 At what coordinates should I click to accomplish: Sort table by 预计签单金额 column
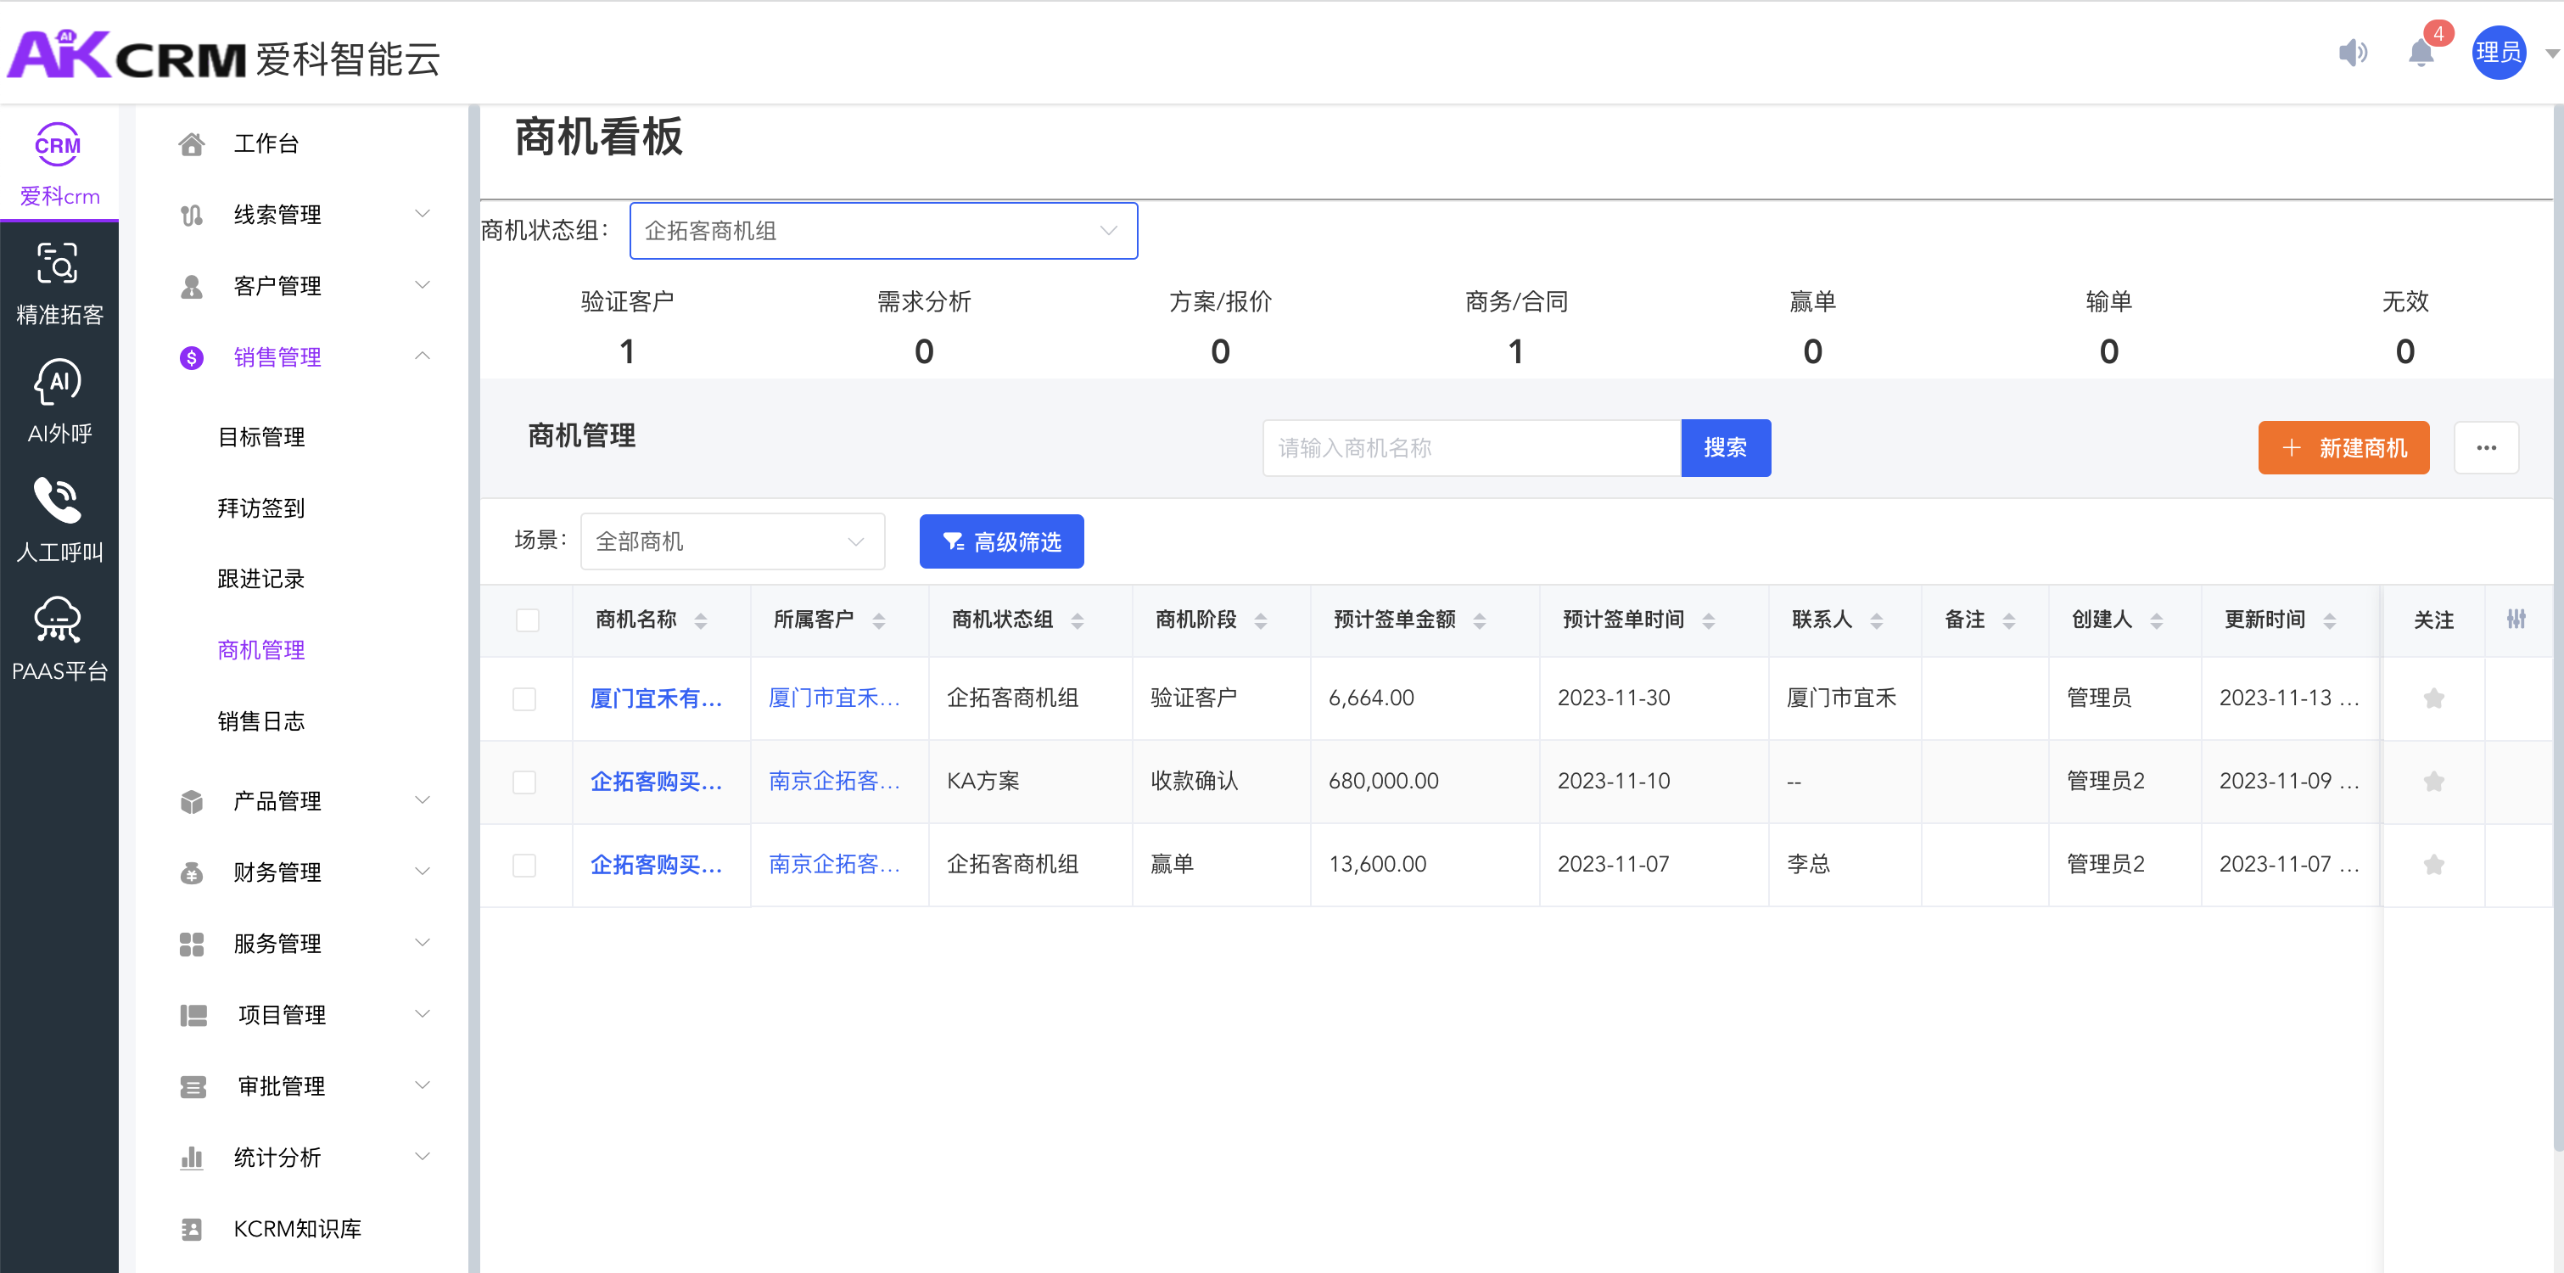tap(1479, 620)
